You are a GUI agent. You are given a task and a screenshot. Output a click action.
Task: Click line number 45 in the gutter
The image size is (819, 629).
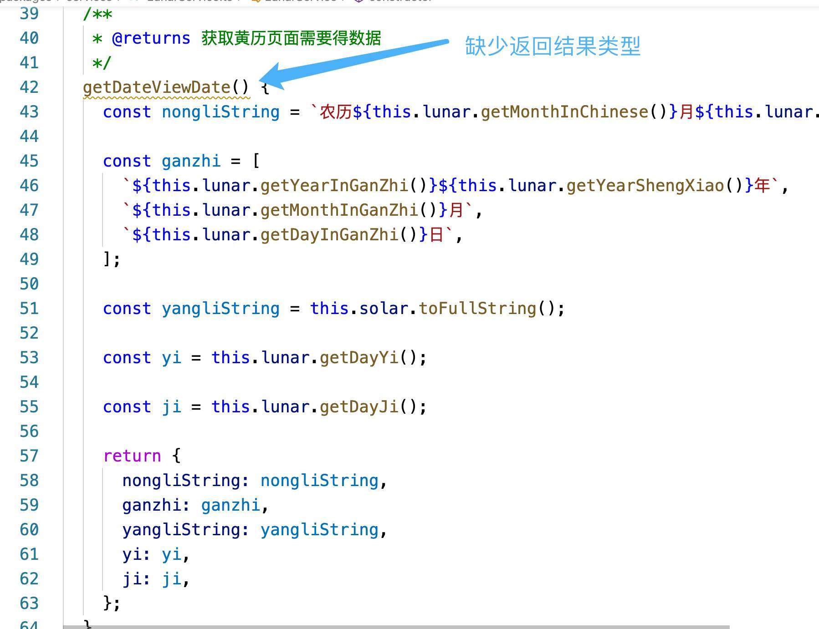point(29,161)
